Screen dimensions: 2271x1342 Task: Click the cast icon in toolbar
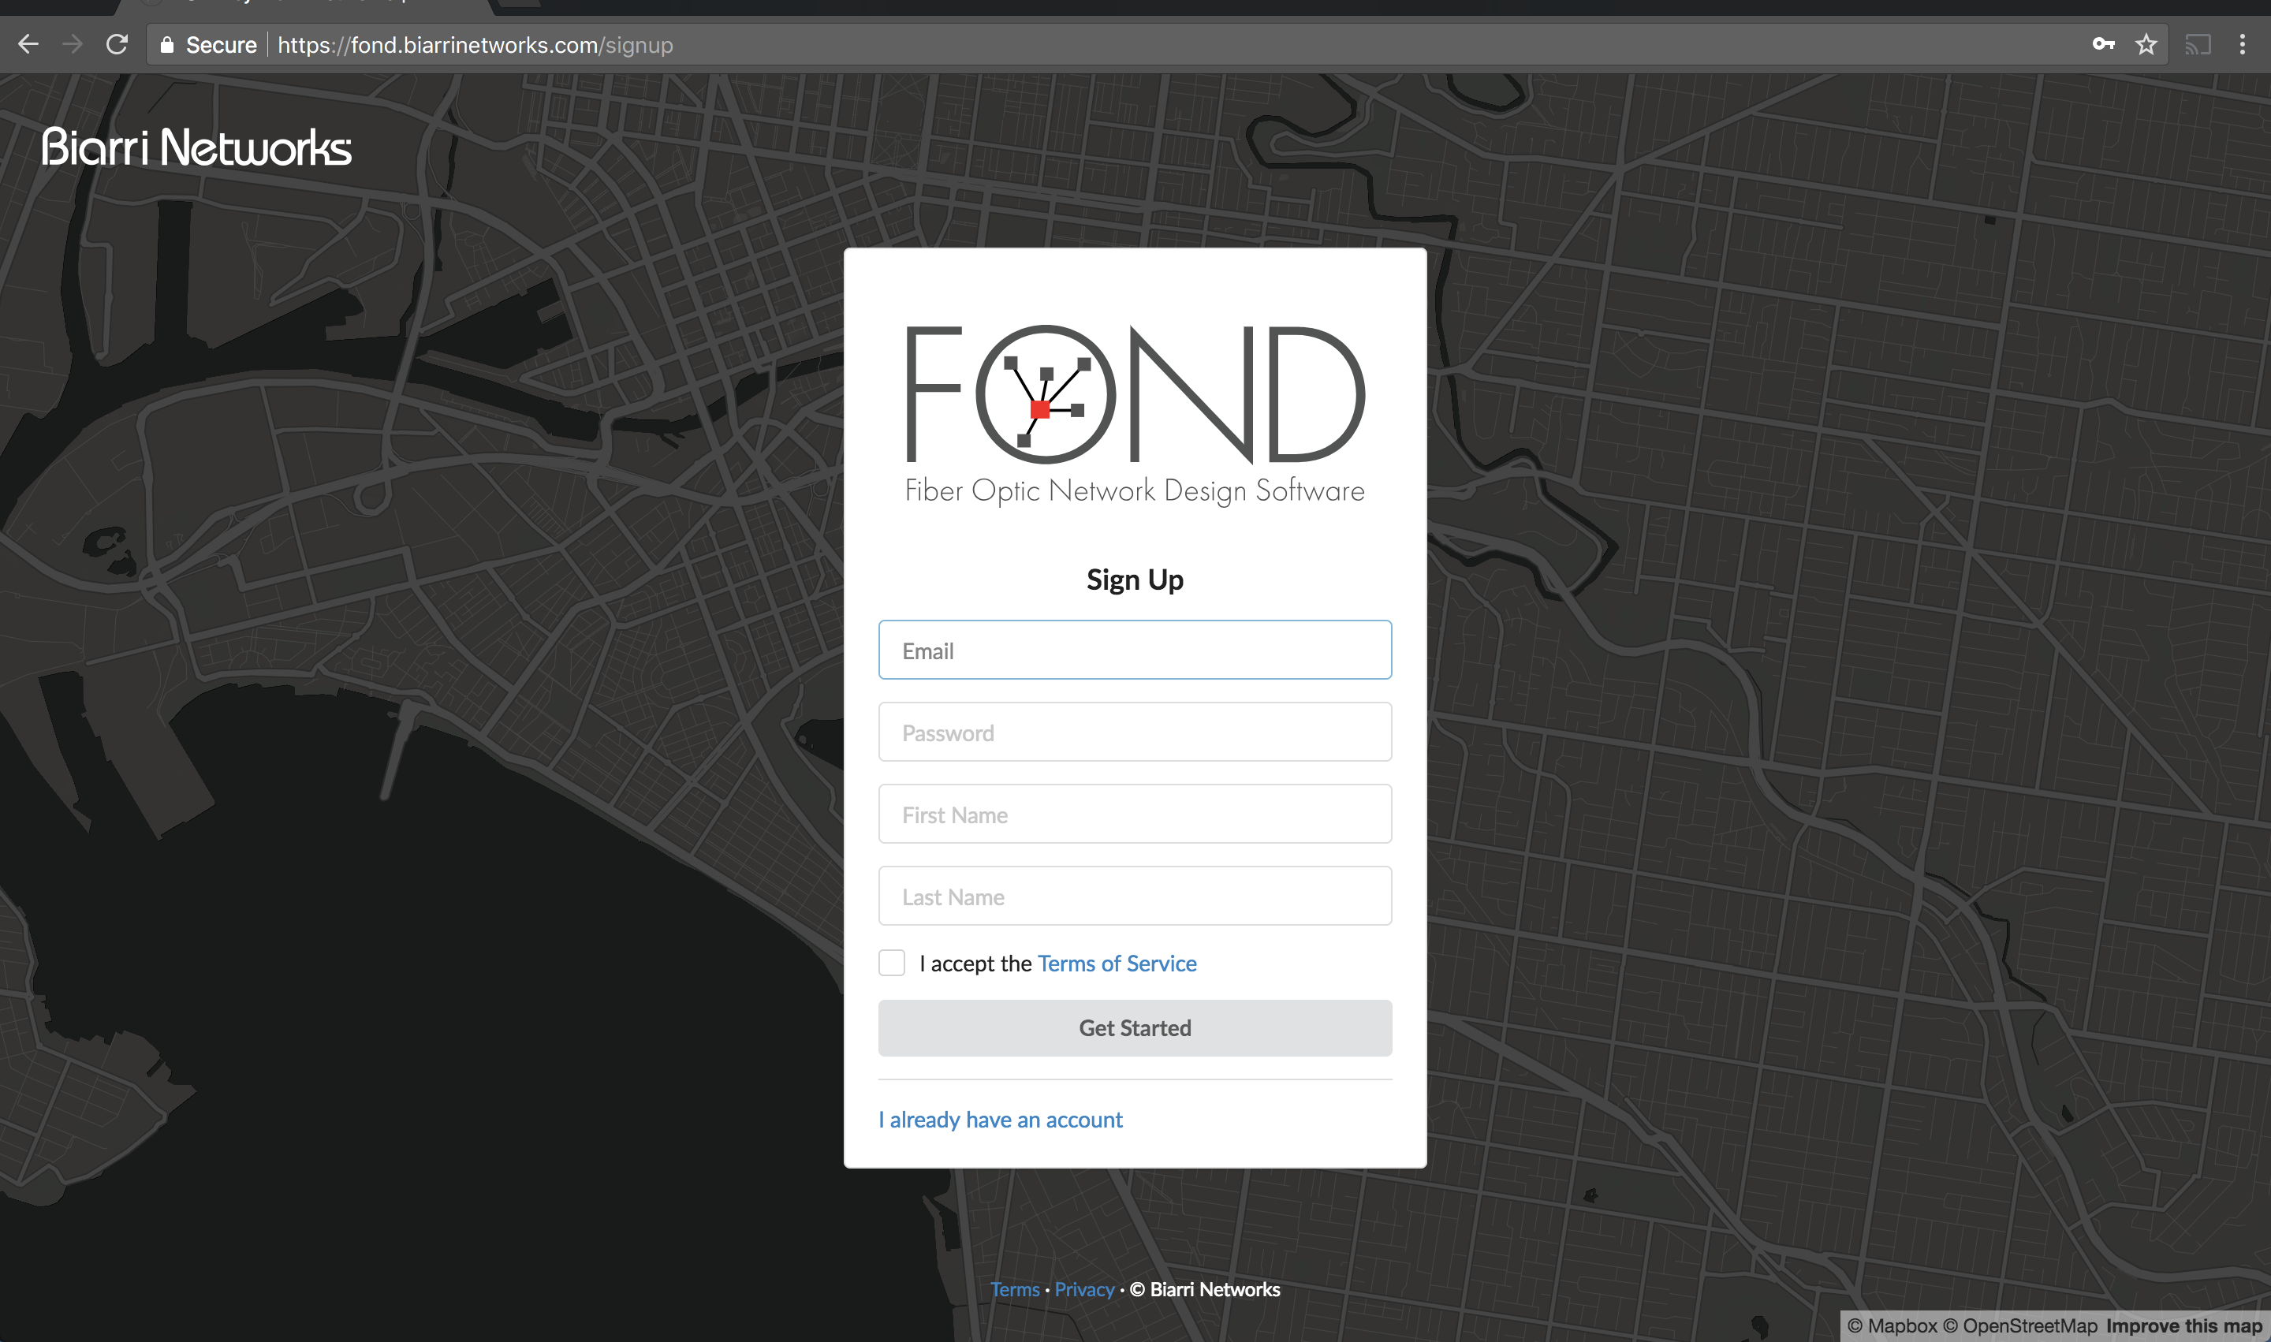click(x=2198, y=44)
